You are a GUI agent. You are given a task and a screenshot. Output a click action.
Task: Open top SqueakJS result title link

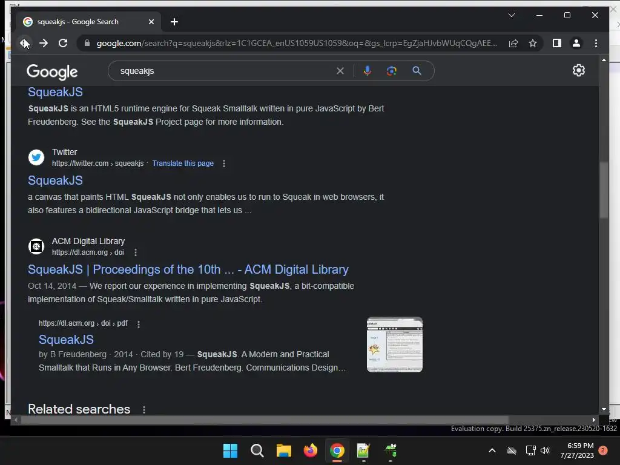55,92
